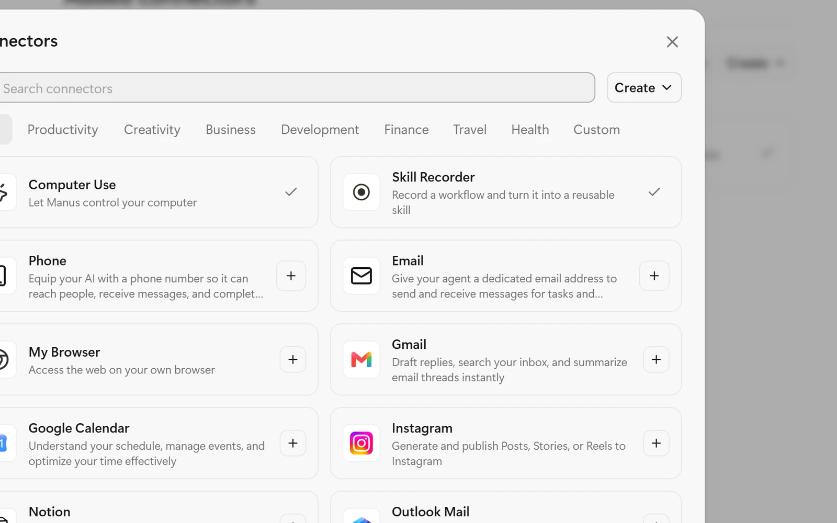Image resolution: width=837 pixels, height=523 pixels.
Task: Select the Google Calendar title
Action: [79, 428]
